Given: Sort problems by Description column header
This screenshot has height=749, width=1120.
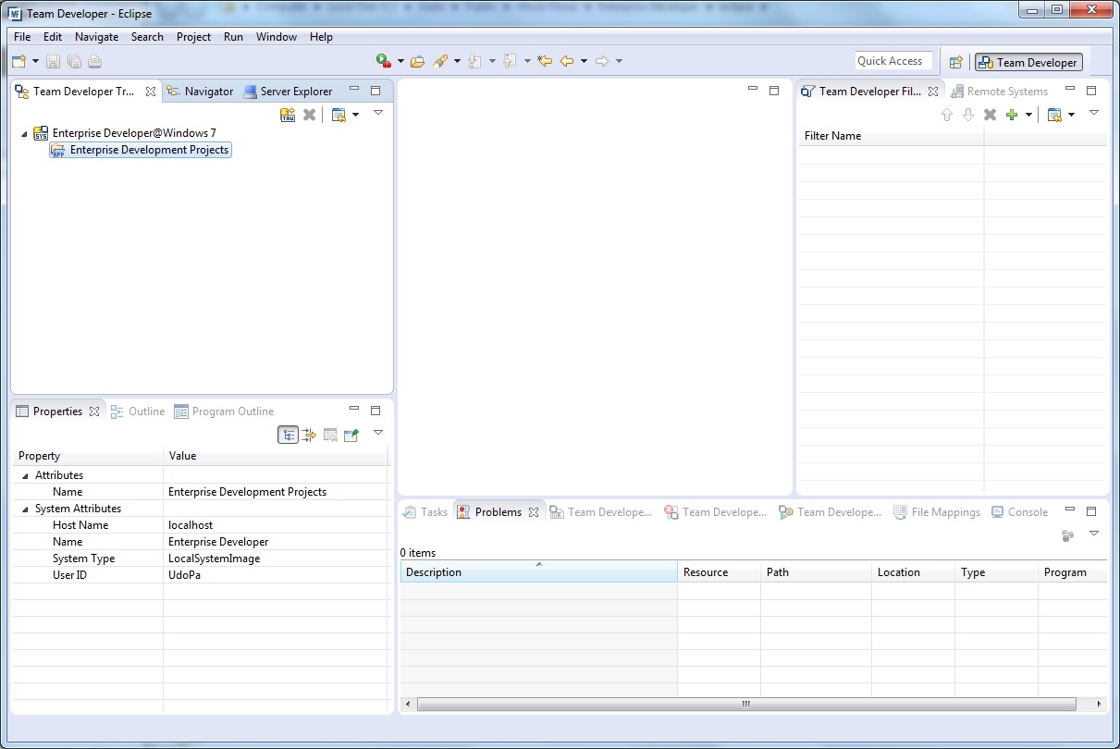Looking at the screenshot, I should pos(538,572).
